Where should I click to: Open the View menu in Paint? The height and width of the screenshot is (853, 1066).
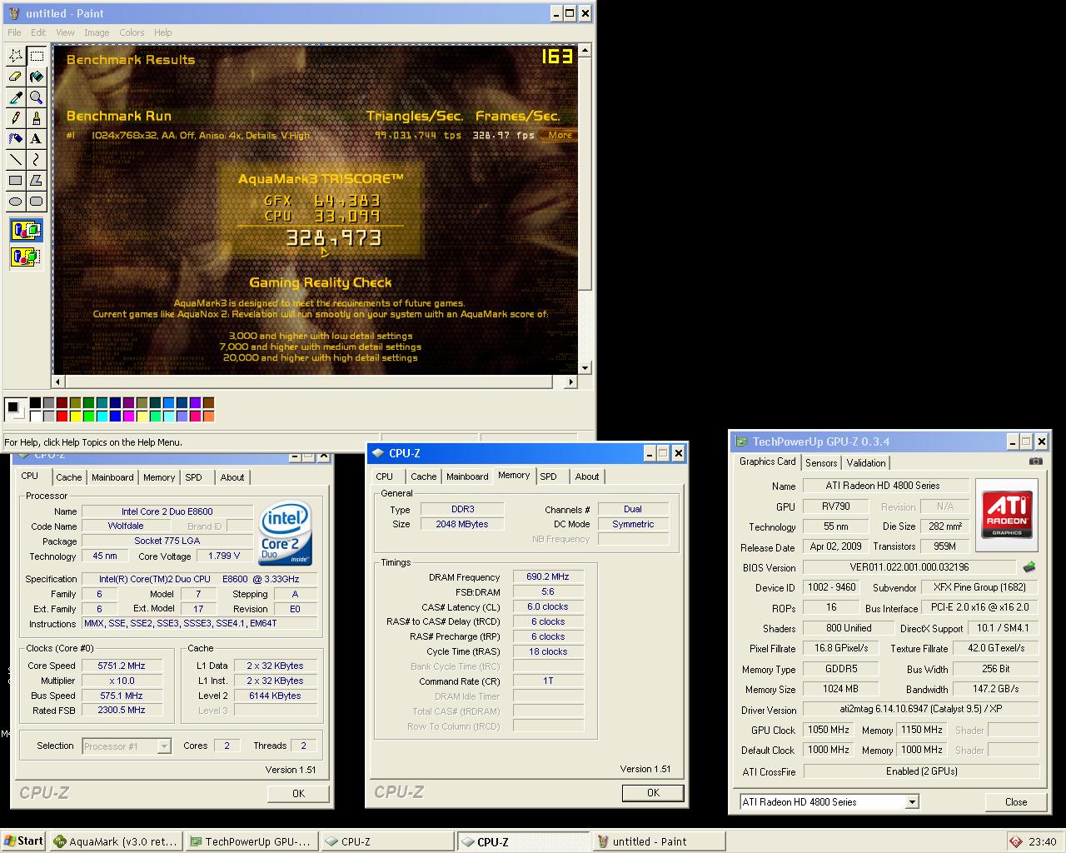[65, 32]
